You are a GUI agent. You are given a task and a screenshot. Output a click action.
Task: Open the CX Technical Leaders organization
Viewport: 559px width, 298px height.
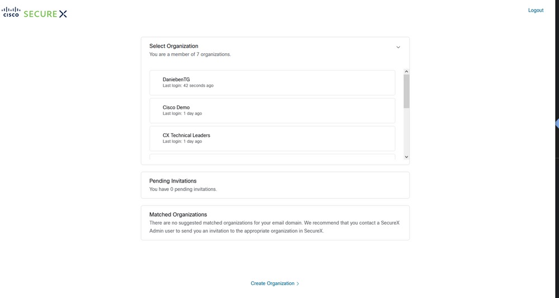[273, 138]
